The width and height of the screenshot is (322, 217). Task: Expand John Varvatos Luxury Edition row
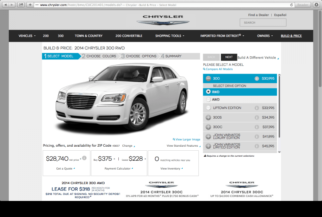[208, 136]
